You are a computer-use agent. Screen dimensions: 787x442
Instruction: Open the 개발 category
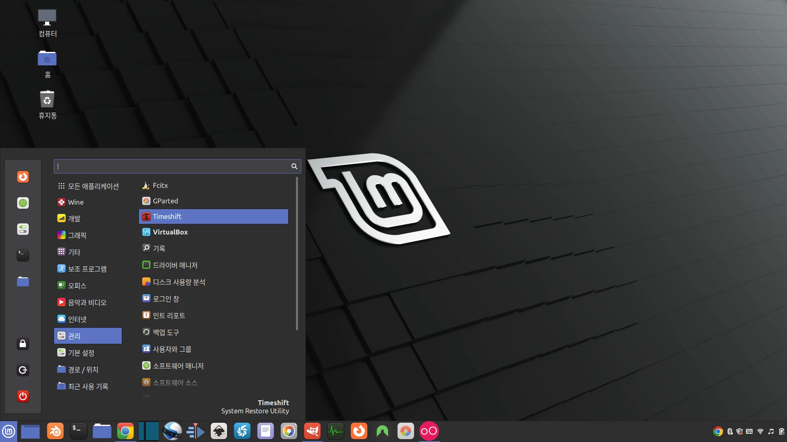[x=88, y=219]
